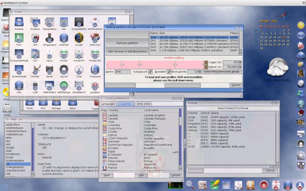Image resolution: width=306 pixels, height=191 pixels.
Task: Launch the Sound preferences icon
Action: tap(64, 70)
